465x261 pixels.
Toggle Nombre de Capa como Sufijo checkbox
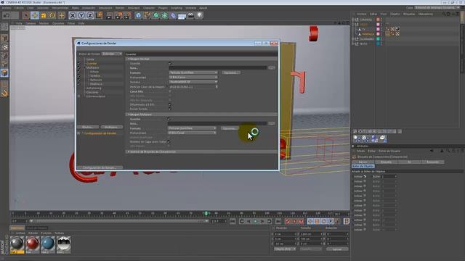point(169,142)
